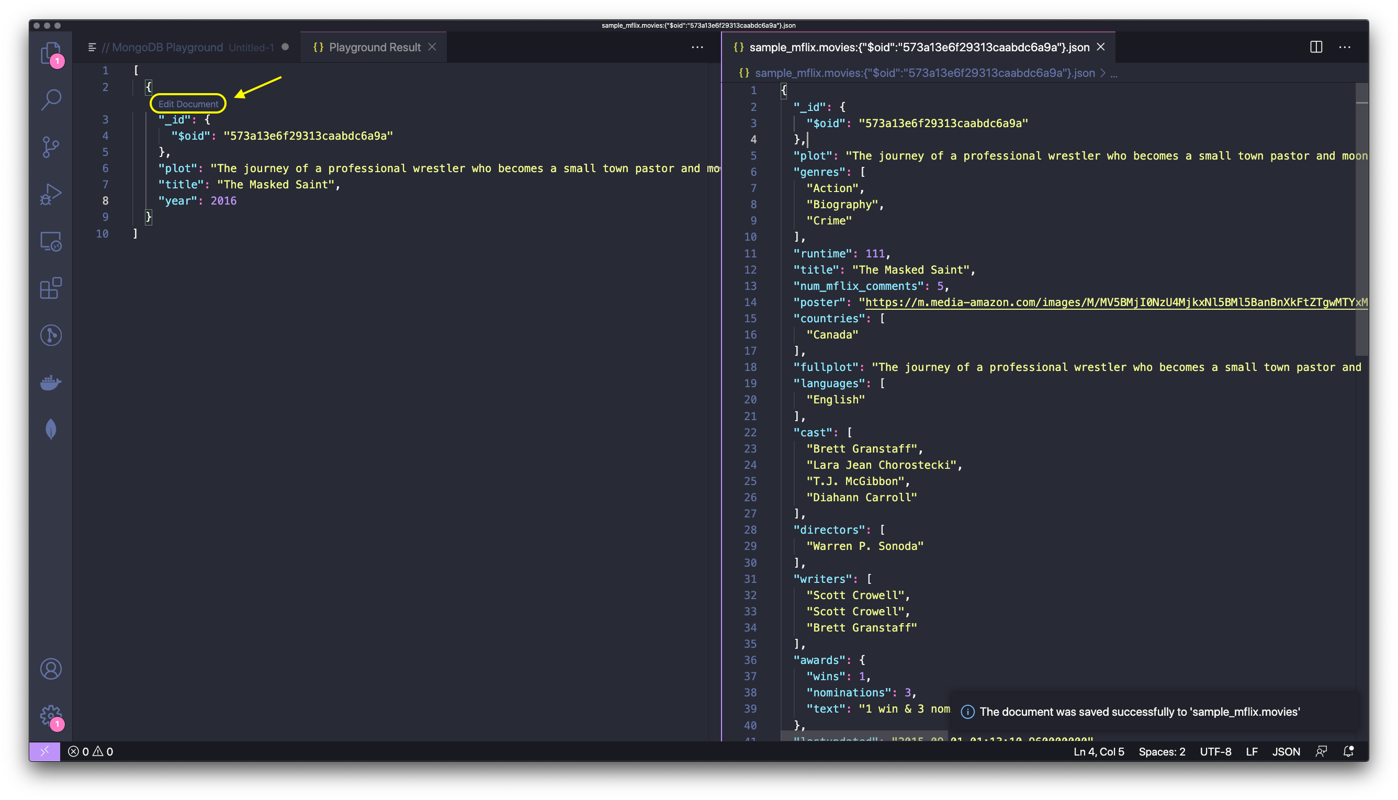Open the Manage settings gear
The width and height of the screenshot is (1398, 800).
coord(51,715)
